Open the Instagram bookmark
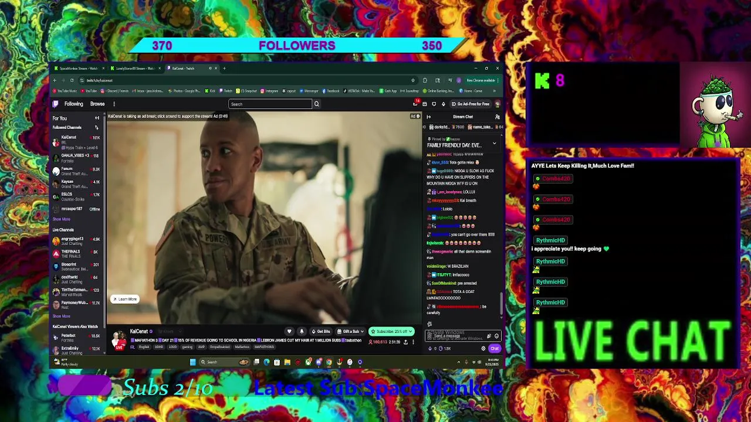The height and width of the screenshot is (422, 751). coord(269,91)
